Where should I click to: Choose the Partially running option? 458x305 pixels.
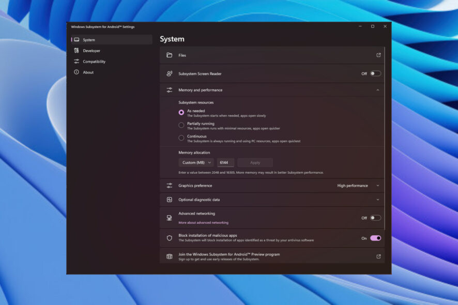pyautogui.click(x=181, y=125)
